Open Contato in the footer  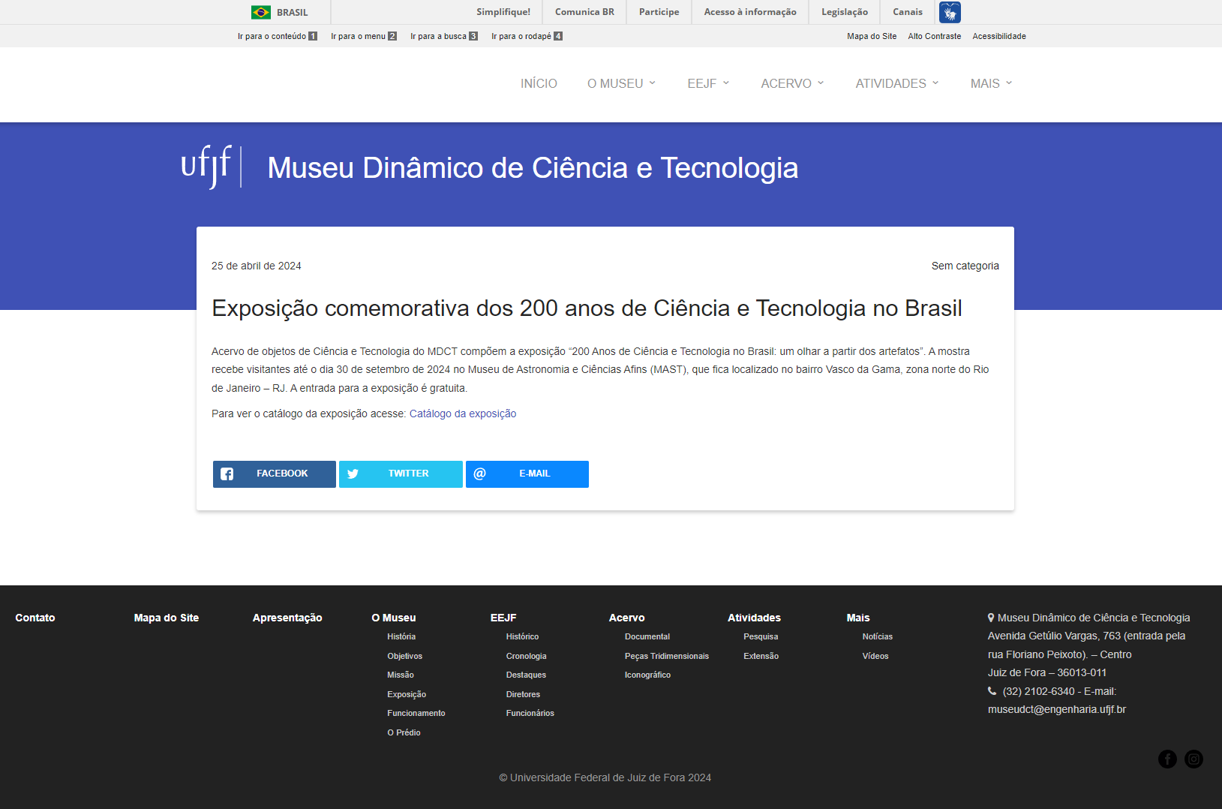click(x=35, y=618)
